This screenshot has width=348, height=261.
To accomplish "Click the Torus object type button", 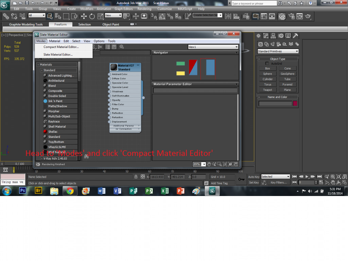I will [x=267, y=85].
